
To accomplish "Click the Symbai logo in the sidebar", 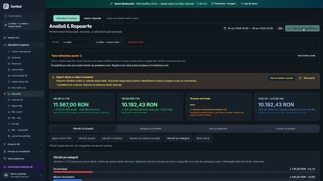I will (x=6, y=7).
